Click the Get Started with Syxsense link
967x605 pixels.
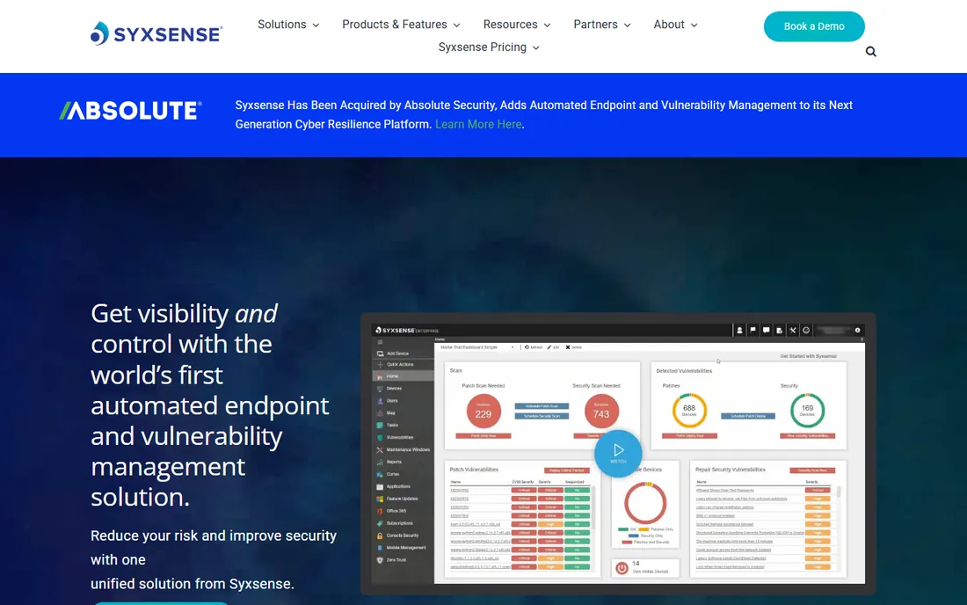[809, 356]
